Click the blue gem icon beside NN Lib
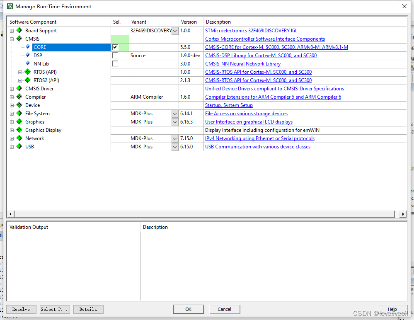414x320 pixels. tap(28, 63)
